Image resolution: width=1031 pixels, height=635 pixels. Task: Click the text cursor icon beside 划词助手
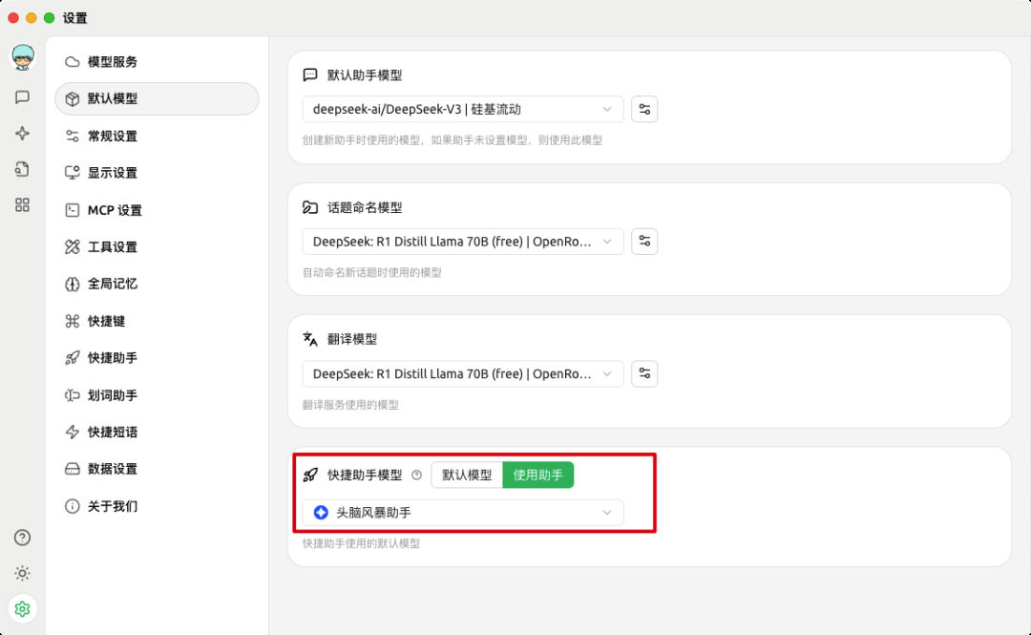click(x=73, y=395)
